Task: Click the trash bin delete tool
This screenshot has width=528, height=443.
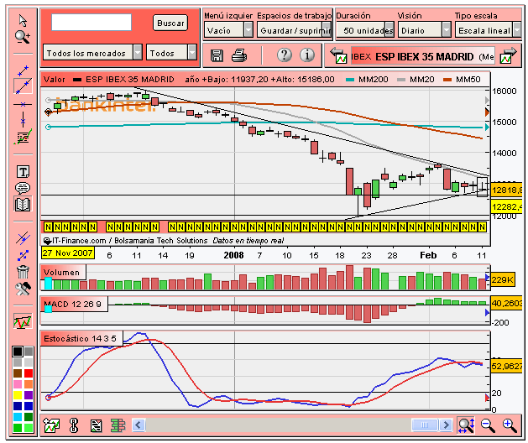Action: [23, 271]
